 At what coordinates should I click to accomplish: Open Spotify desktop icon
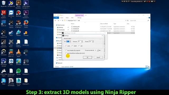point(18,72)
